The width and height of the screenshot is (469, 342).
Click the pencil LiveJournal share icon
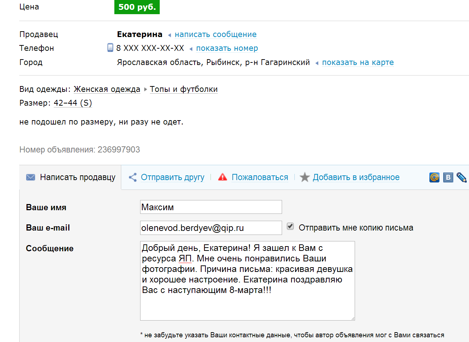coord(461,177)
